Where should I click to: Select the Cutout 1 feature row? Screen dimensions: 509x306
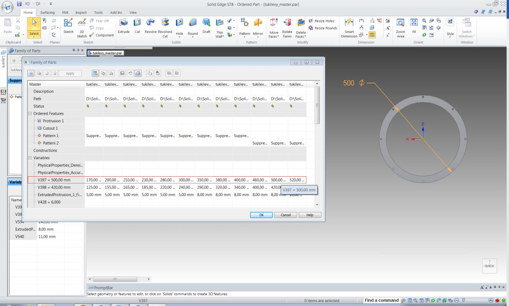50,128
